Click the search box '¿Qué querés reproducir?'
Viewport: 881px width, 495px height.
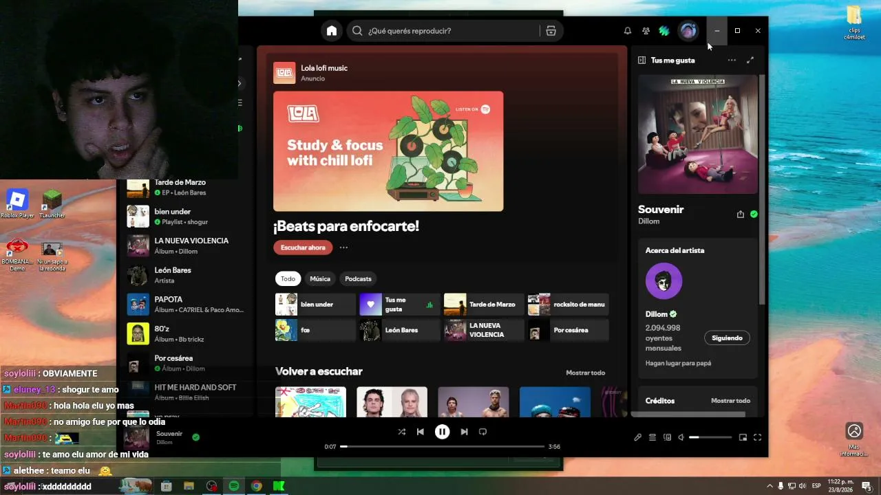pyautogui.click(x=445, y=31)
